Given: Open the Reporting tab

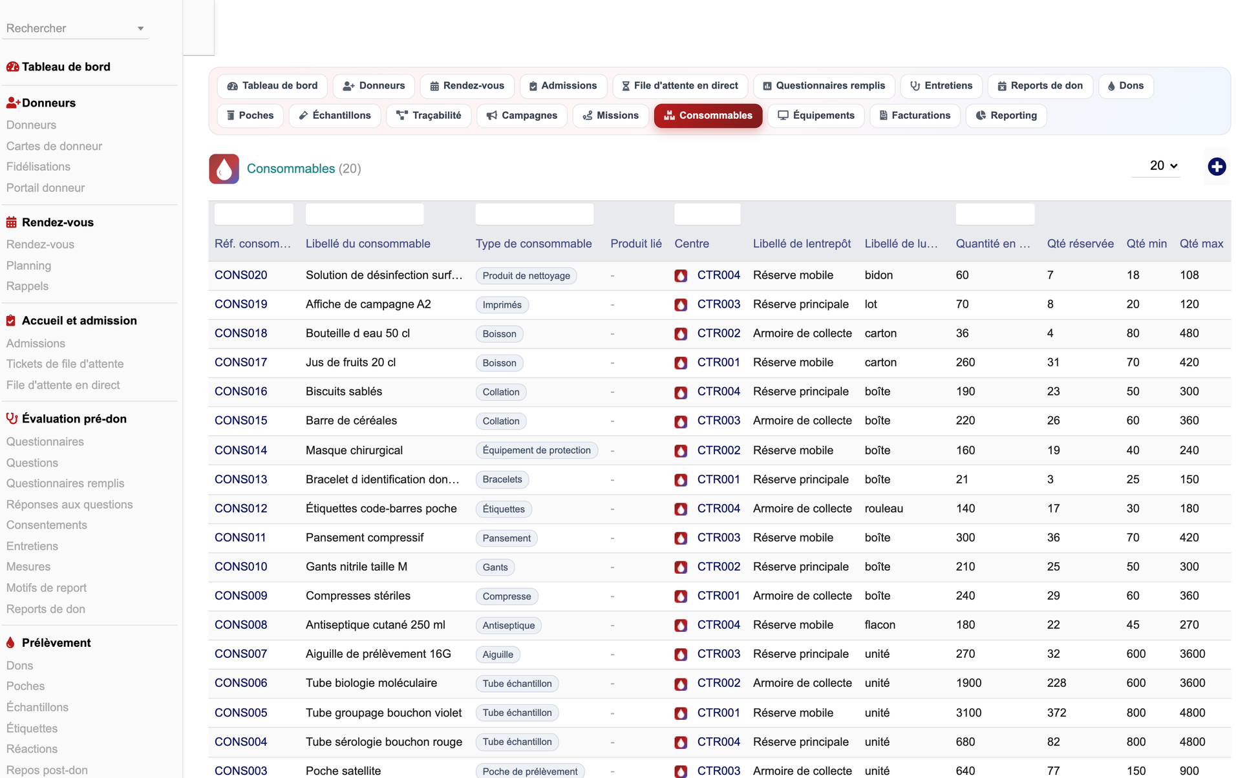Looking at the screenshot, I should [x=1006, y=116].
